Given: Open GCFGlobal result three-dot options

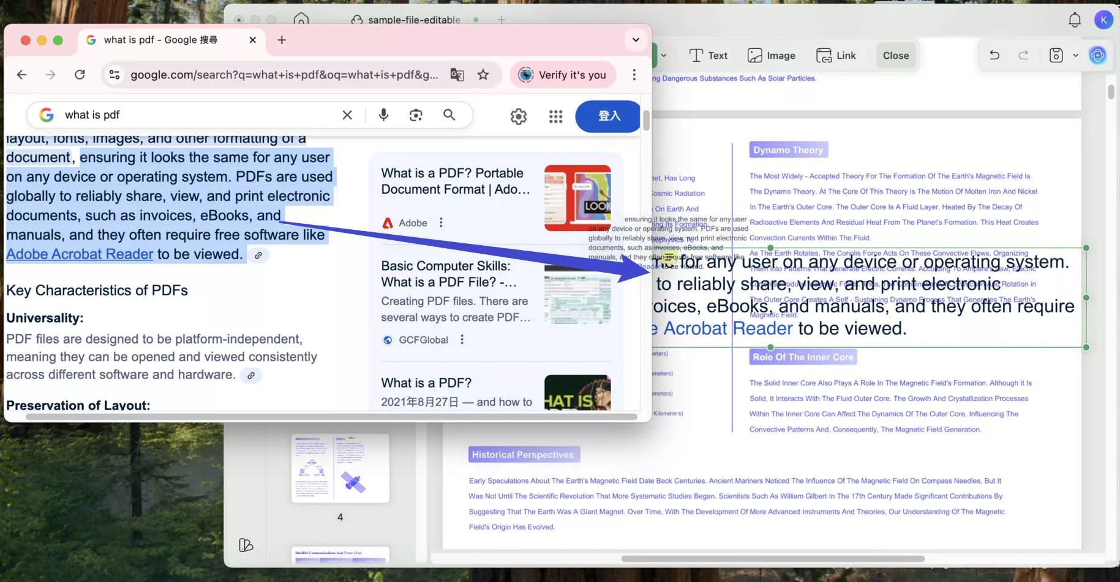Looking at the screenshot, I should tap(462, 339).
